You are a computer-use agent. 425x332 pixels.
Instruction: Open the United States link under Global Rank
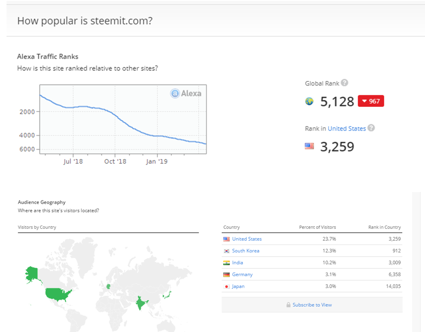(x=347, y=129)
